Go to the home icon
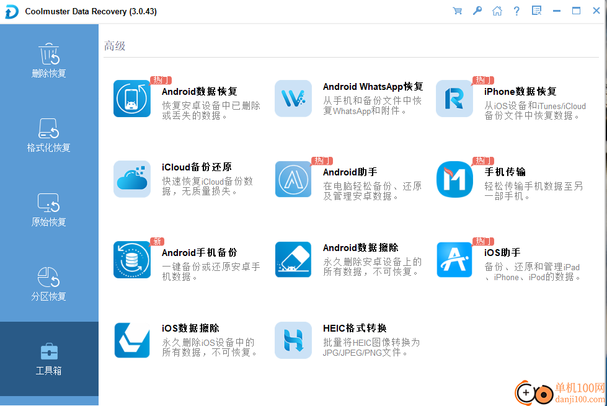 (x=497, y=11)
